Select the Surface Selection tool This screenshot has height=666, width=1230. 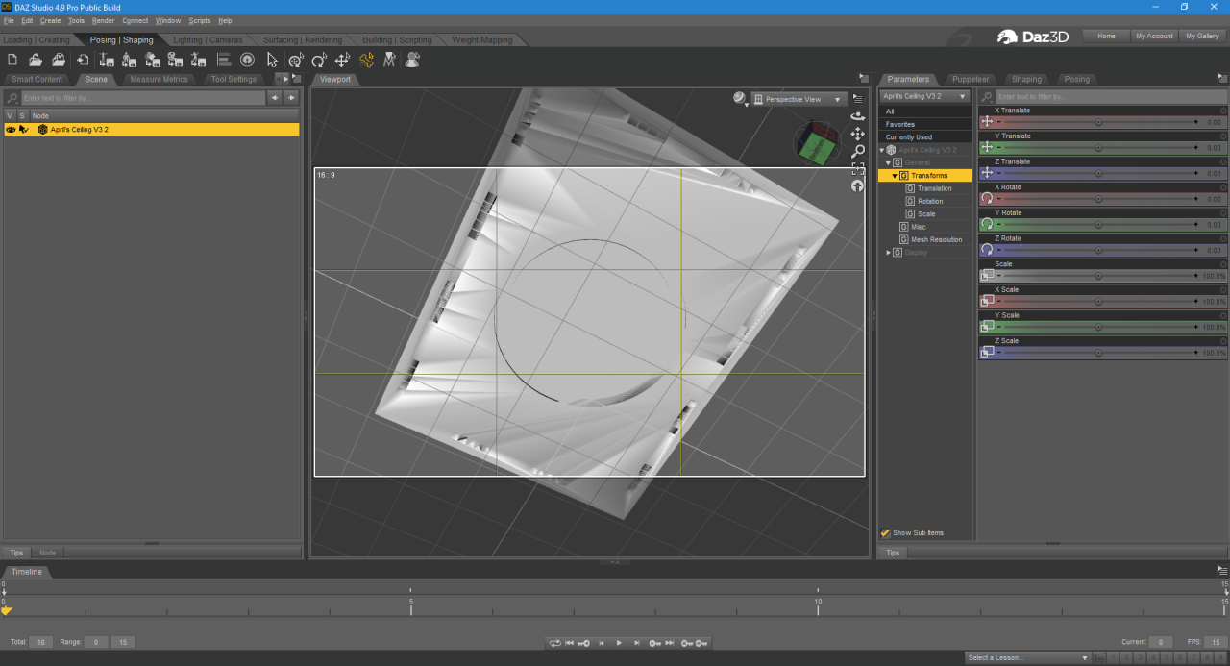pyautogui.click(x=389, y=60)
